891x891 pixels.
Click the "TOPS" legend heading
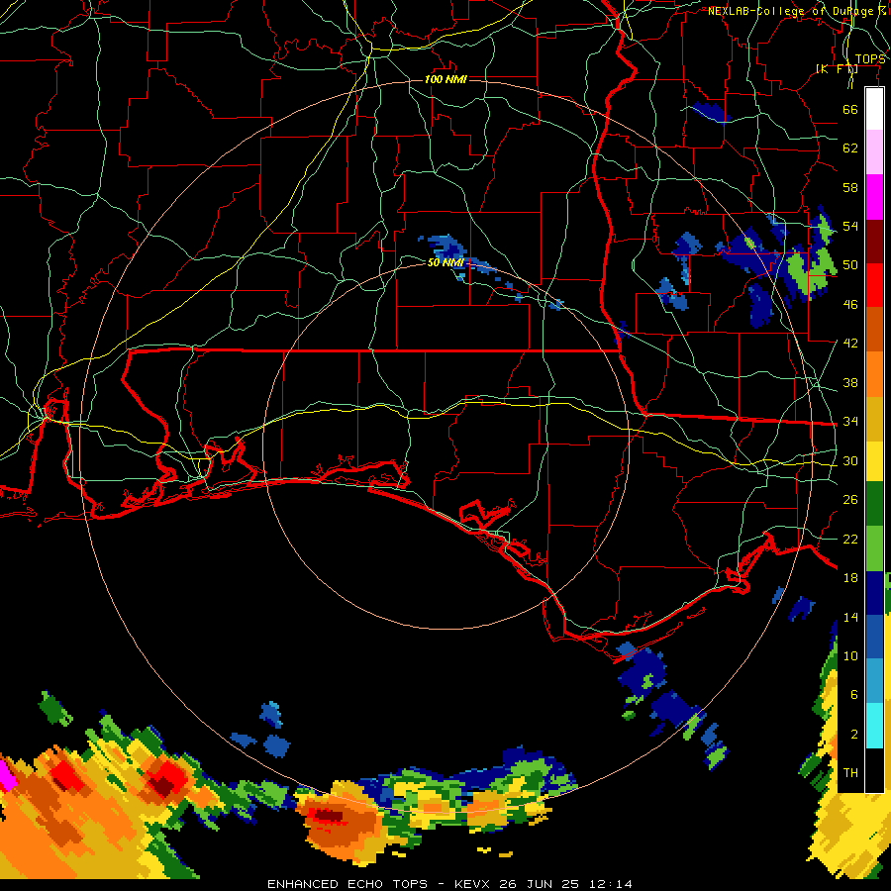tap(870, 59)
